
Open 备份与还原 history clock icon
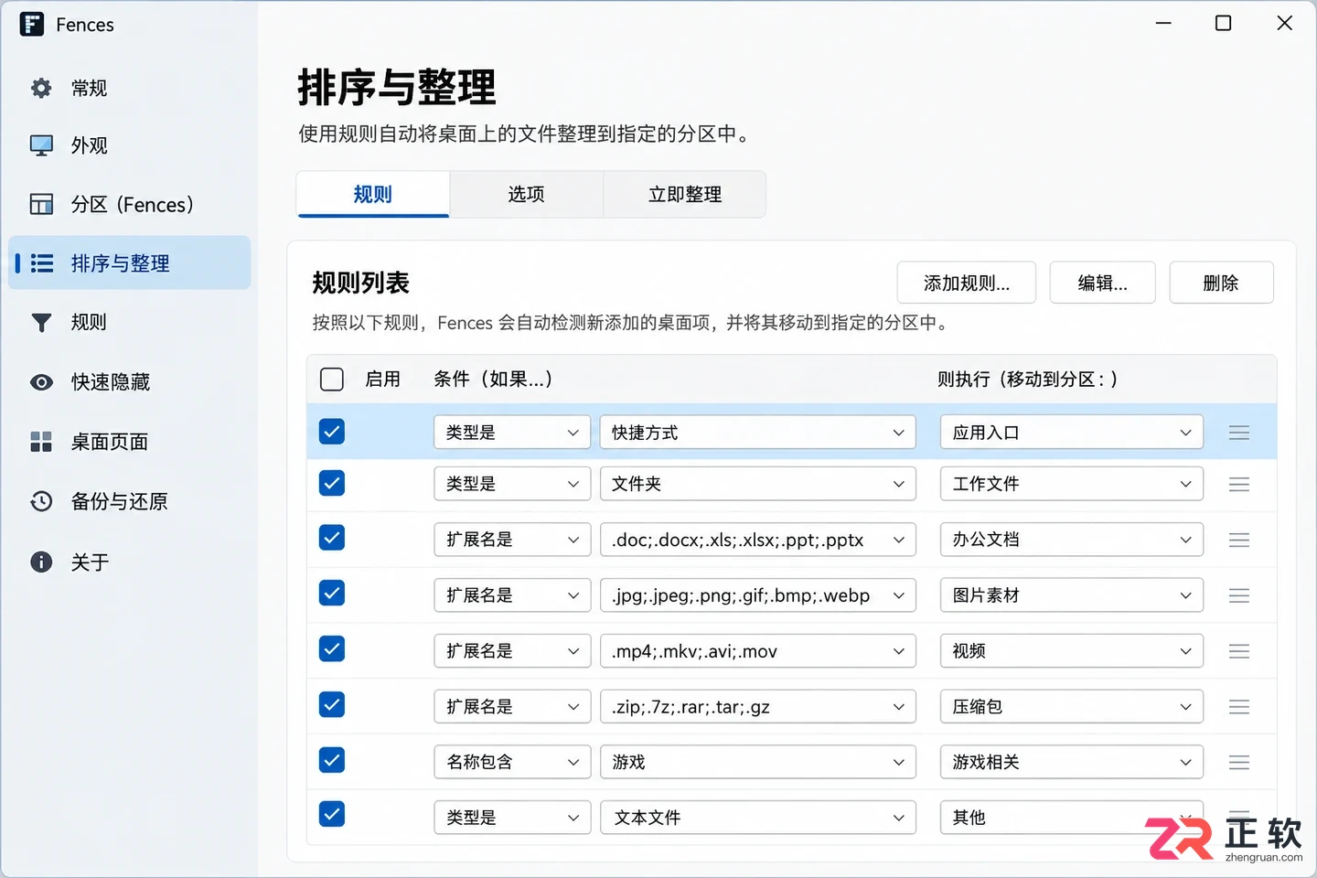click(x=41, y=501)
